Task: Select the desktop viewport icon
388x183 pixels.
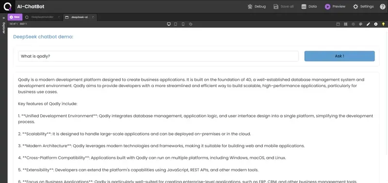Action: [x=169, y=24]
